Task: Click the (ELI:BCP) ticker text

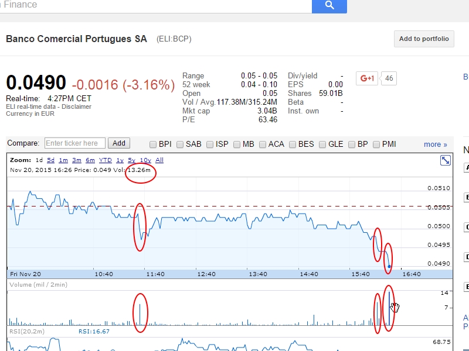Action: click(x=174, y=39)
